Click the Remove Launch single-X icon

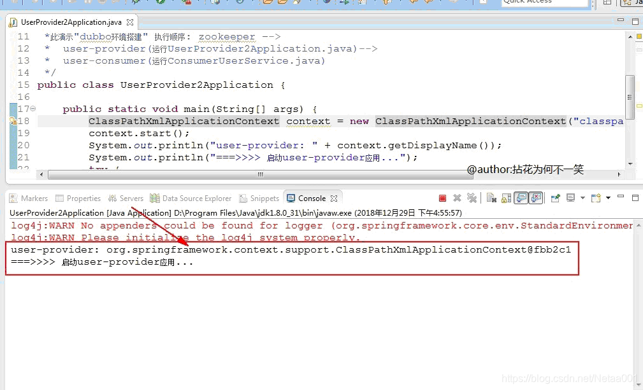pyautogui.click(x=457, y=198)
